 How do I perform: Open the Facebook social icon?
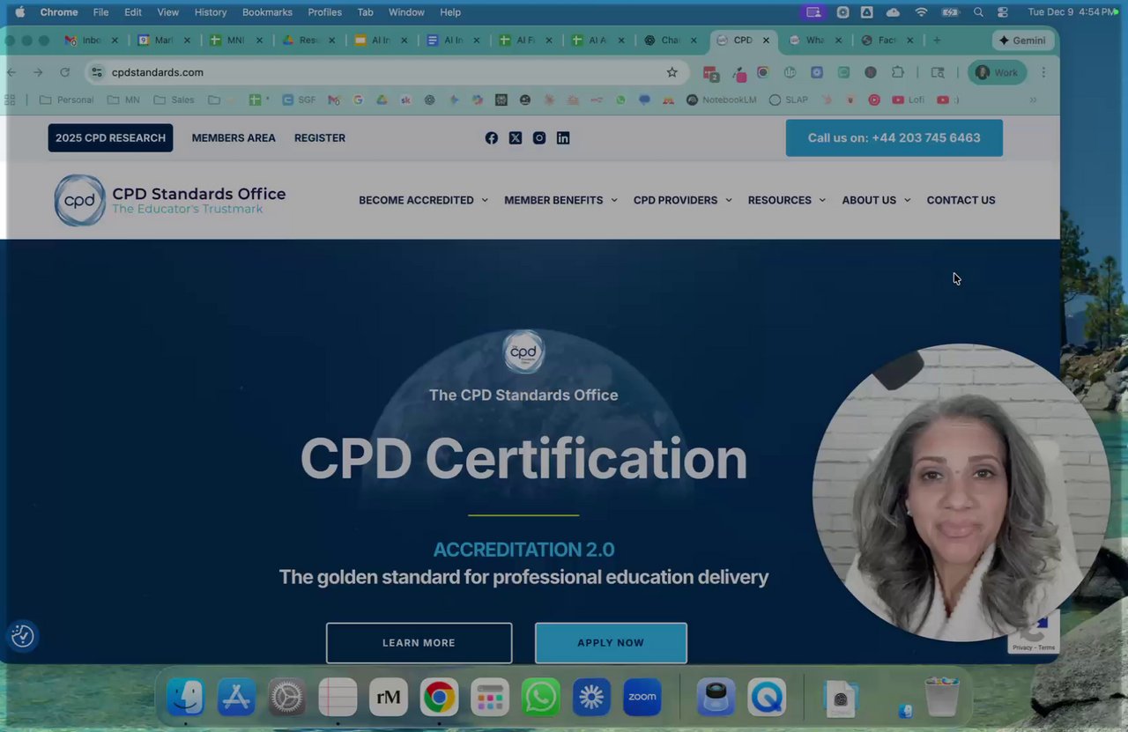pos(492,137)
